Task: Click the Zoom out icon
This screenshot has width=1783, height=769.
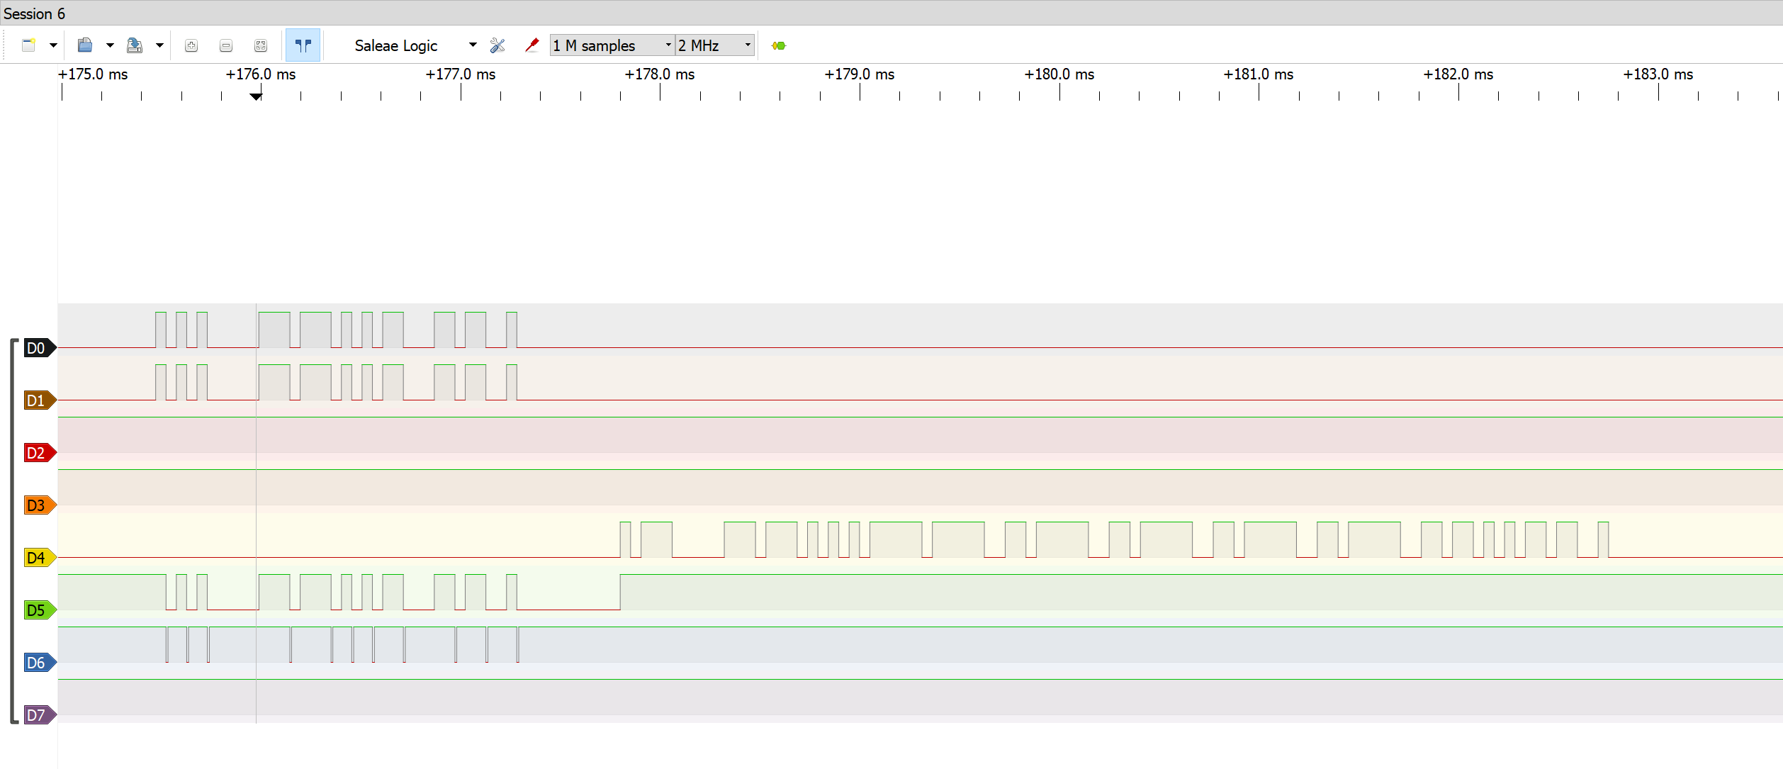Action: 226,45
